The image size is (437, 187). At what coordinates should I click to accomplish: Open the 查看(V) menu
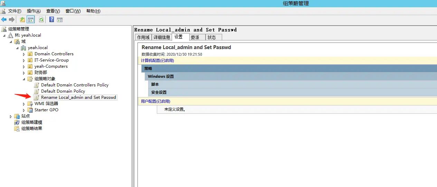point(53,11)
